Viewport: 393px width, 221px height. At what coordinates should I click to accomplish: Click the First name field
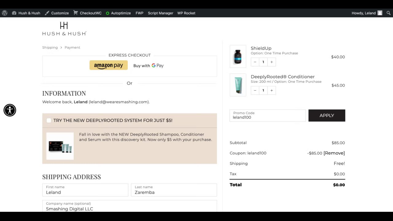click(85, 190)
